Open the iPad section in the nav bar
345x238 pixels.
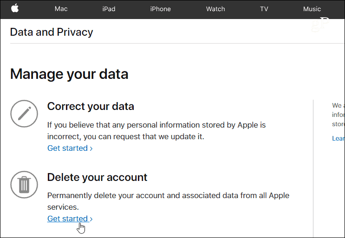click(109, 9)
